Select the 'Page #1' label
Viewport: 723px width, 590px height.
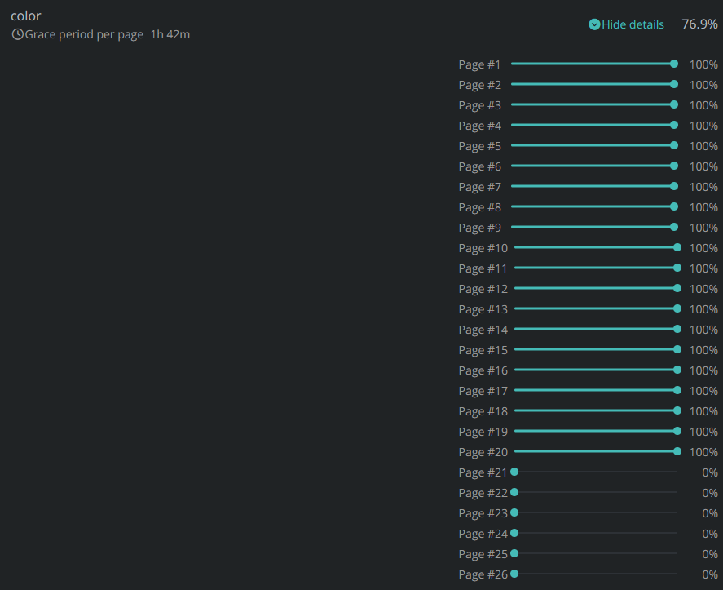click(479, 64)
